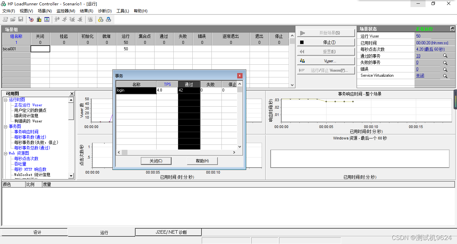
Task: Click the yellow interlocked rings toolbar icon
Action: pos(101,19)
